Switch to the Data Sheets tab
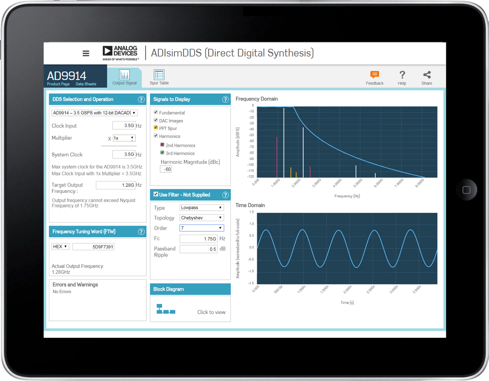Screen dimensions: 489x381 (86, 84)
